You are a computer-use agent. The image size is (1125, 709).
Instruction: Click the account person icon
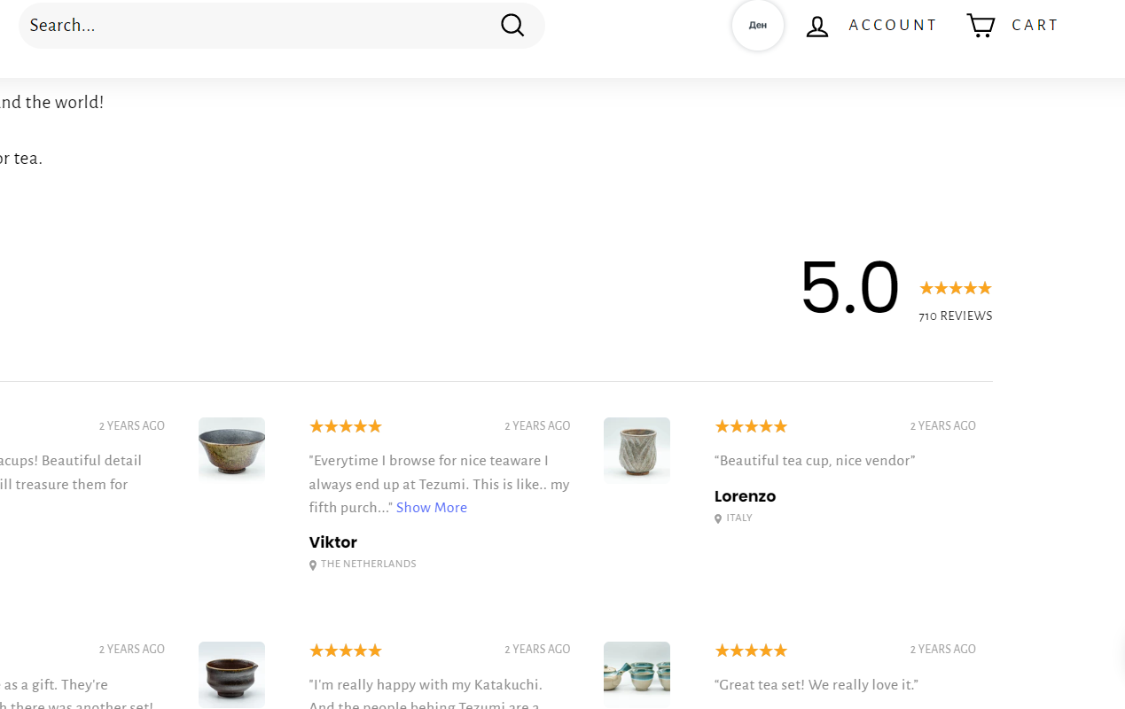coord(816,26)
